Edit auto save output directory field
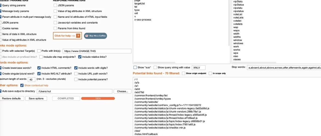 74,91
